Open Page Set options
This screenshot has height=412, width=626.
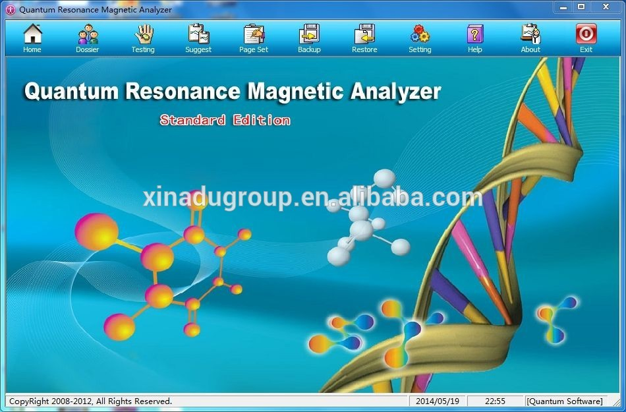[253, 36]
